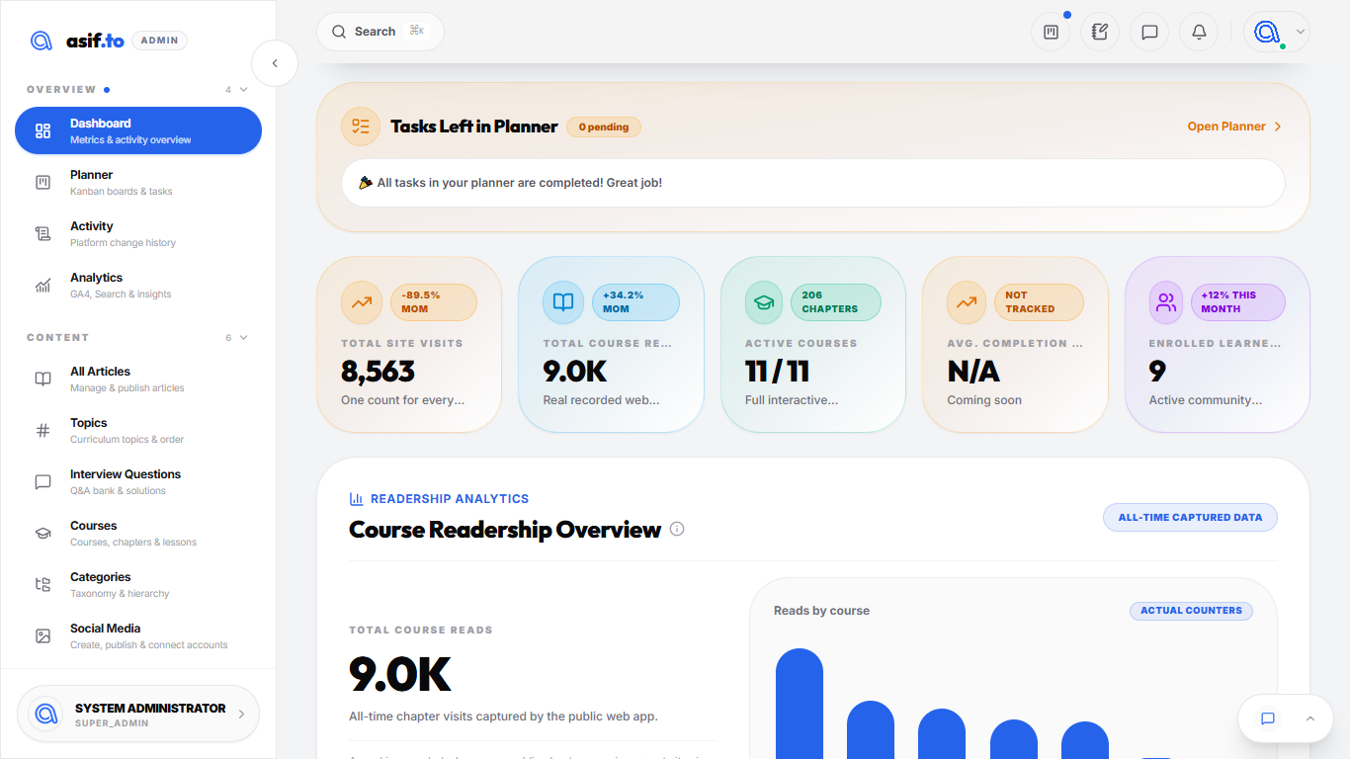The image size is (1350, 759).
Task: Navigate to Topics in the sidebar
Action: pos(138,430)
